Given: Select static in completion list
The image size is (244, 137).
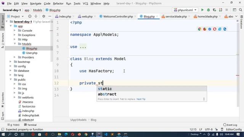Looking at the screenshot, I should coord(152,89).
